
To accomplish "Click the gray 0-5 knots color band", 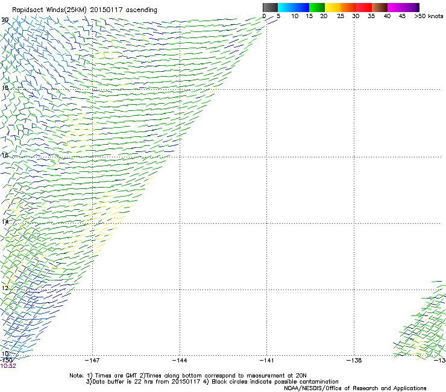I will (270, 7).
